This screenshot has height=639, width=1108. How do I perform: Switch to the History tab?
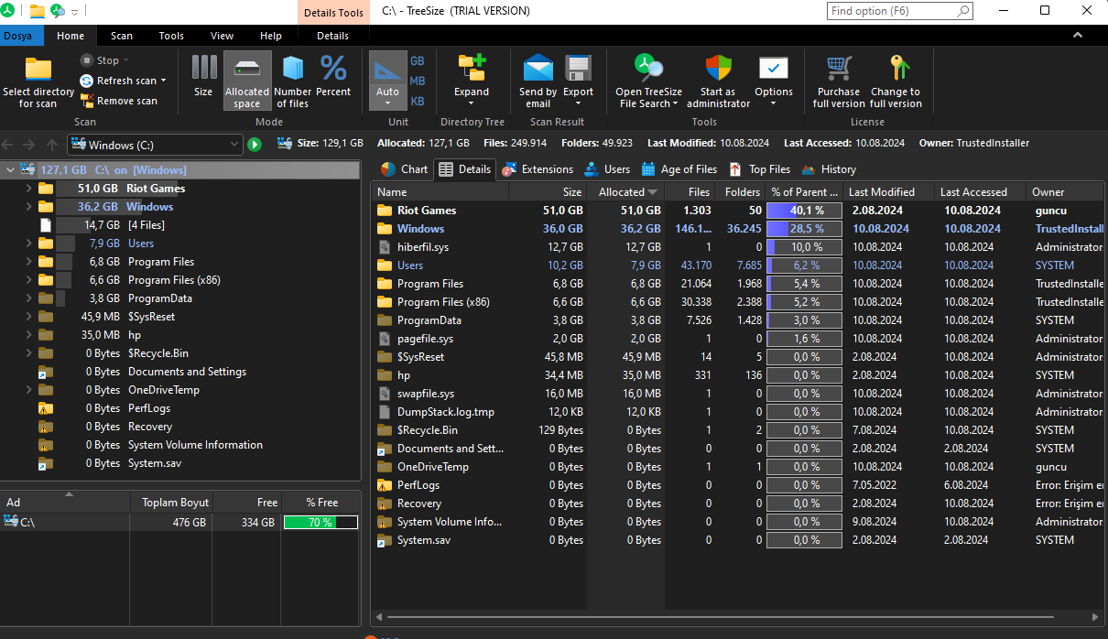(x=829, y=169)
